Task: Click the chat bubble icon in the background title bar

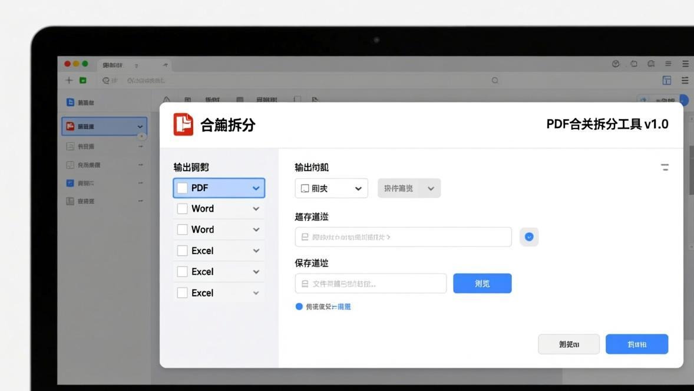Action: [x=651, y=64]
